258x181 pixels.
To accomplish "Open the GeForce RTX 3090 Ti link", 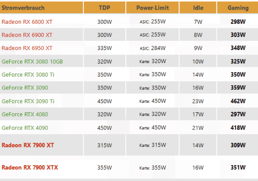I will pos(28,101).
